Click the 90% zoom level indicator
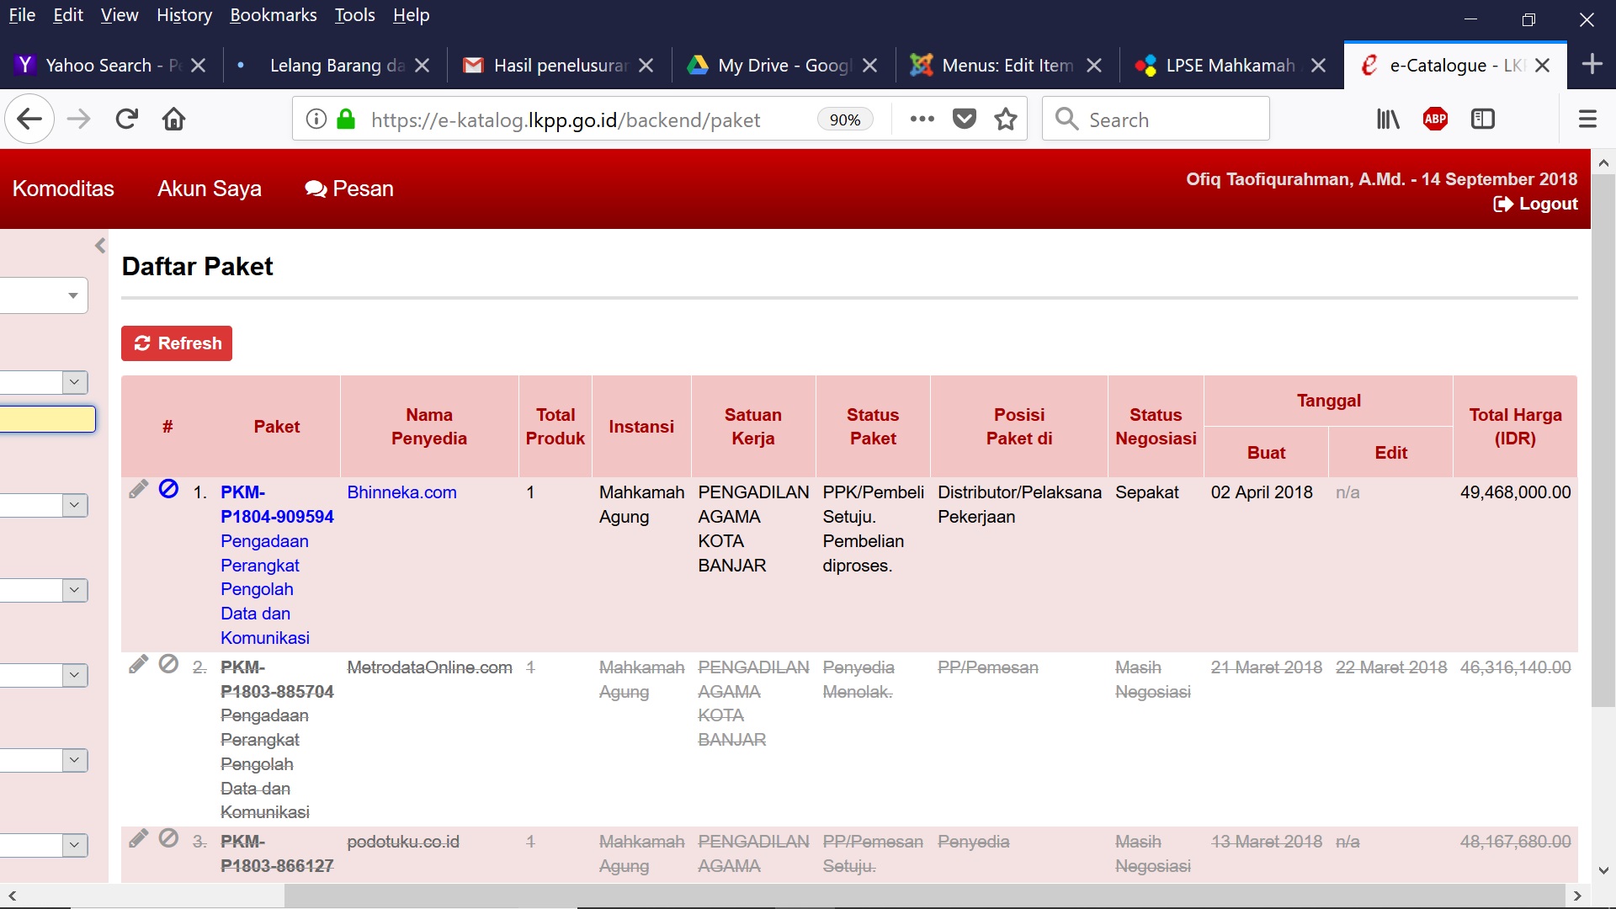Screen dimensions: 1616x909 (x=844, y=120)
